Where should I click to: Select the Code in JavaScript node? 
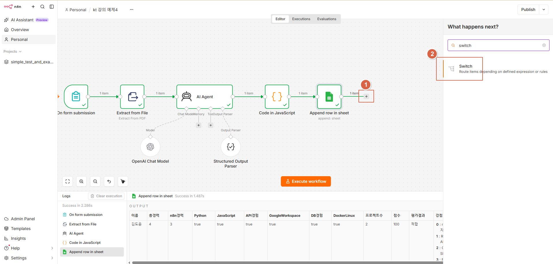click(277, 96)
